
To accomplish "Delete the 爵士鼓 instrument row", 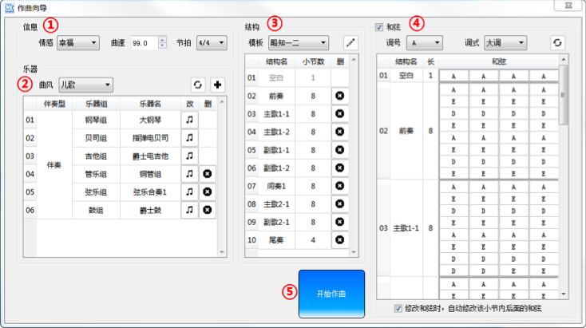I will tap(208, 210).
